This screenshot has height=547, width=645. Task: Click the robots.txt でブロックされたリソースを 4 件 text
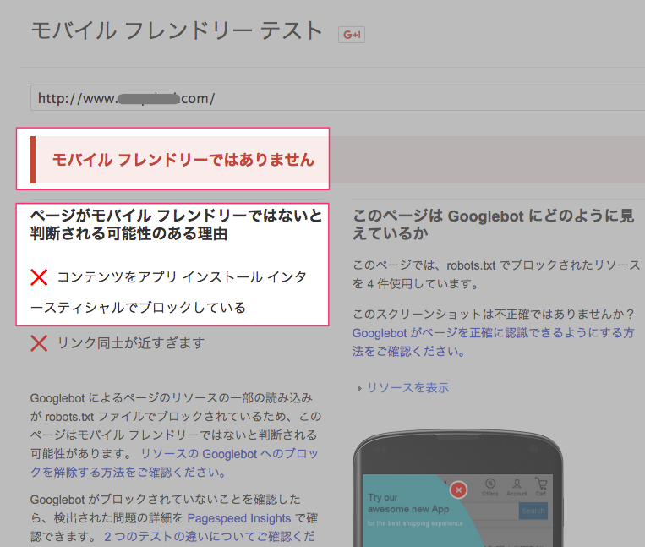coord(496,274)
